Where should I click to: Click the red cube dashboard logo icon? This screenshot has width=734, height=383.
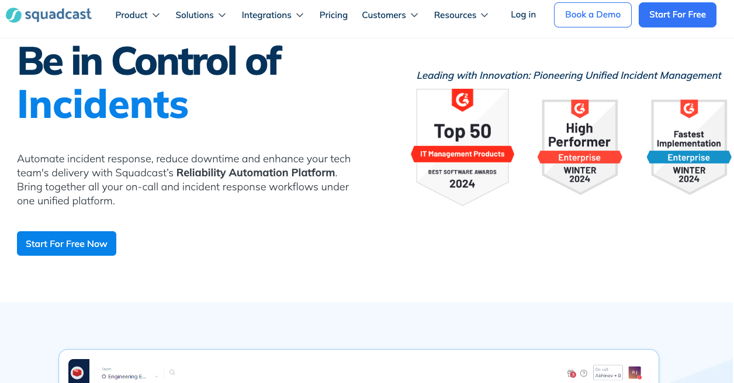[x=78, y=372]
